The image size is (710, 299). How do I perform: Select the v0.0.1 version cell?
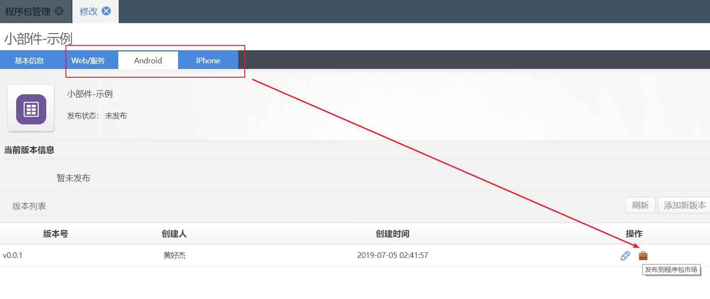pyautogui.click(x=13, y=255)
